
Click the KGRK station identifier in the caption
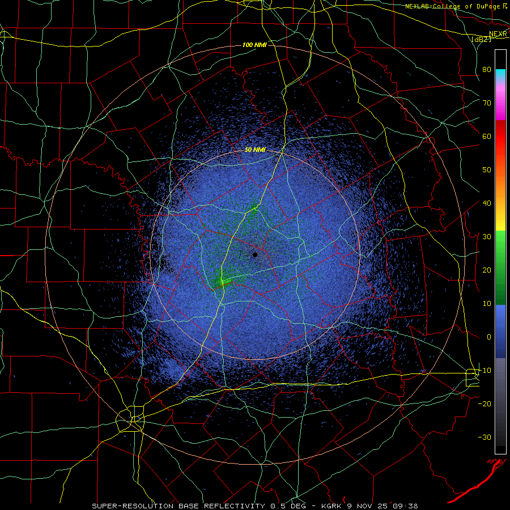click(330, 506)
